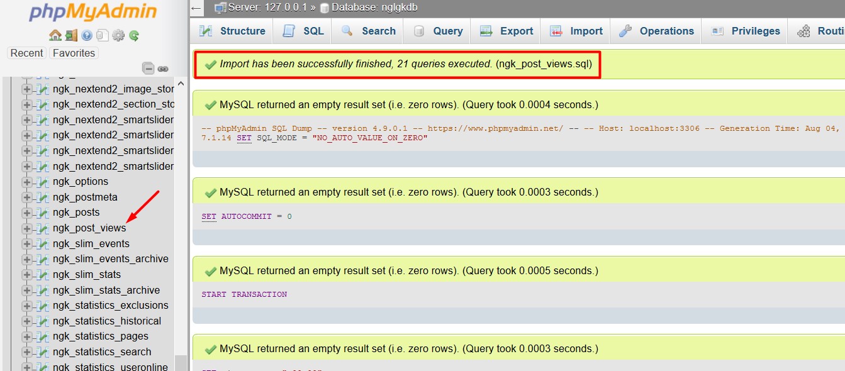The image size is (845, 371).
Task: Select the Recent tab in the sidebar
Action: point(26,53)
